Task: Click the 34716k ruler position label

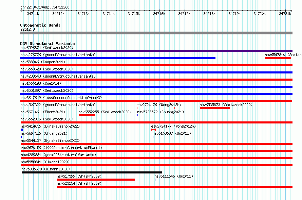Action: (159, 14)
